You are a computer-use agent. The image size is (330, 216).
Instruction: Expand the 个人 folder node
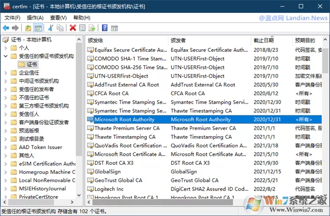[6, 48]
